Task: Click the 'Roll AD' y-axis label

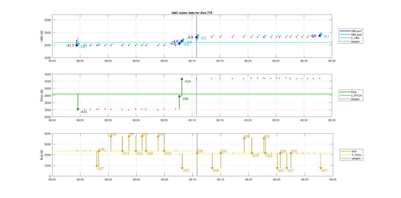Action: pyautogui.click(x=42, y=155)
